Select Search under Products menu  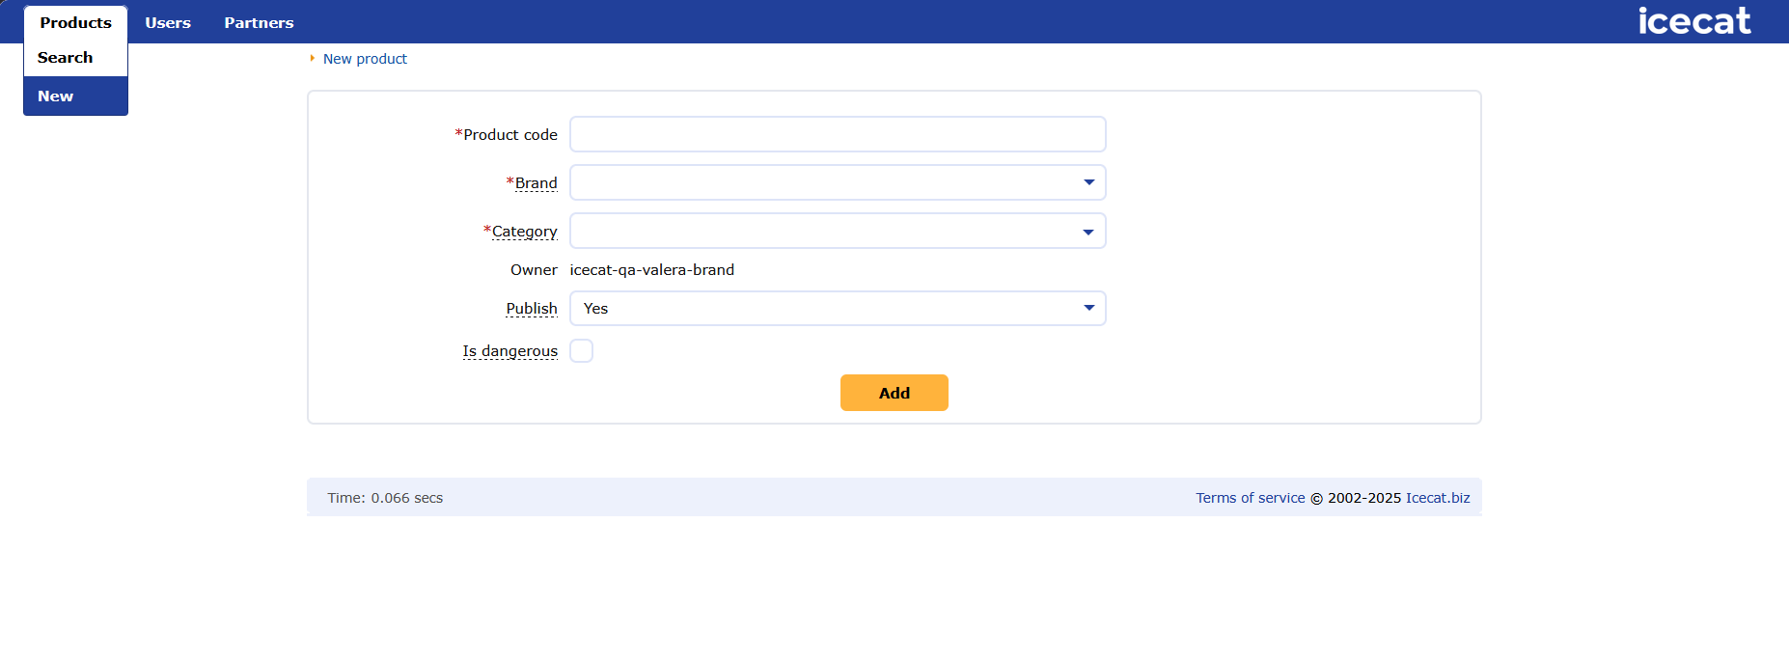(75, 58)
